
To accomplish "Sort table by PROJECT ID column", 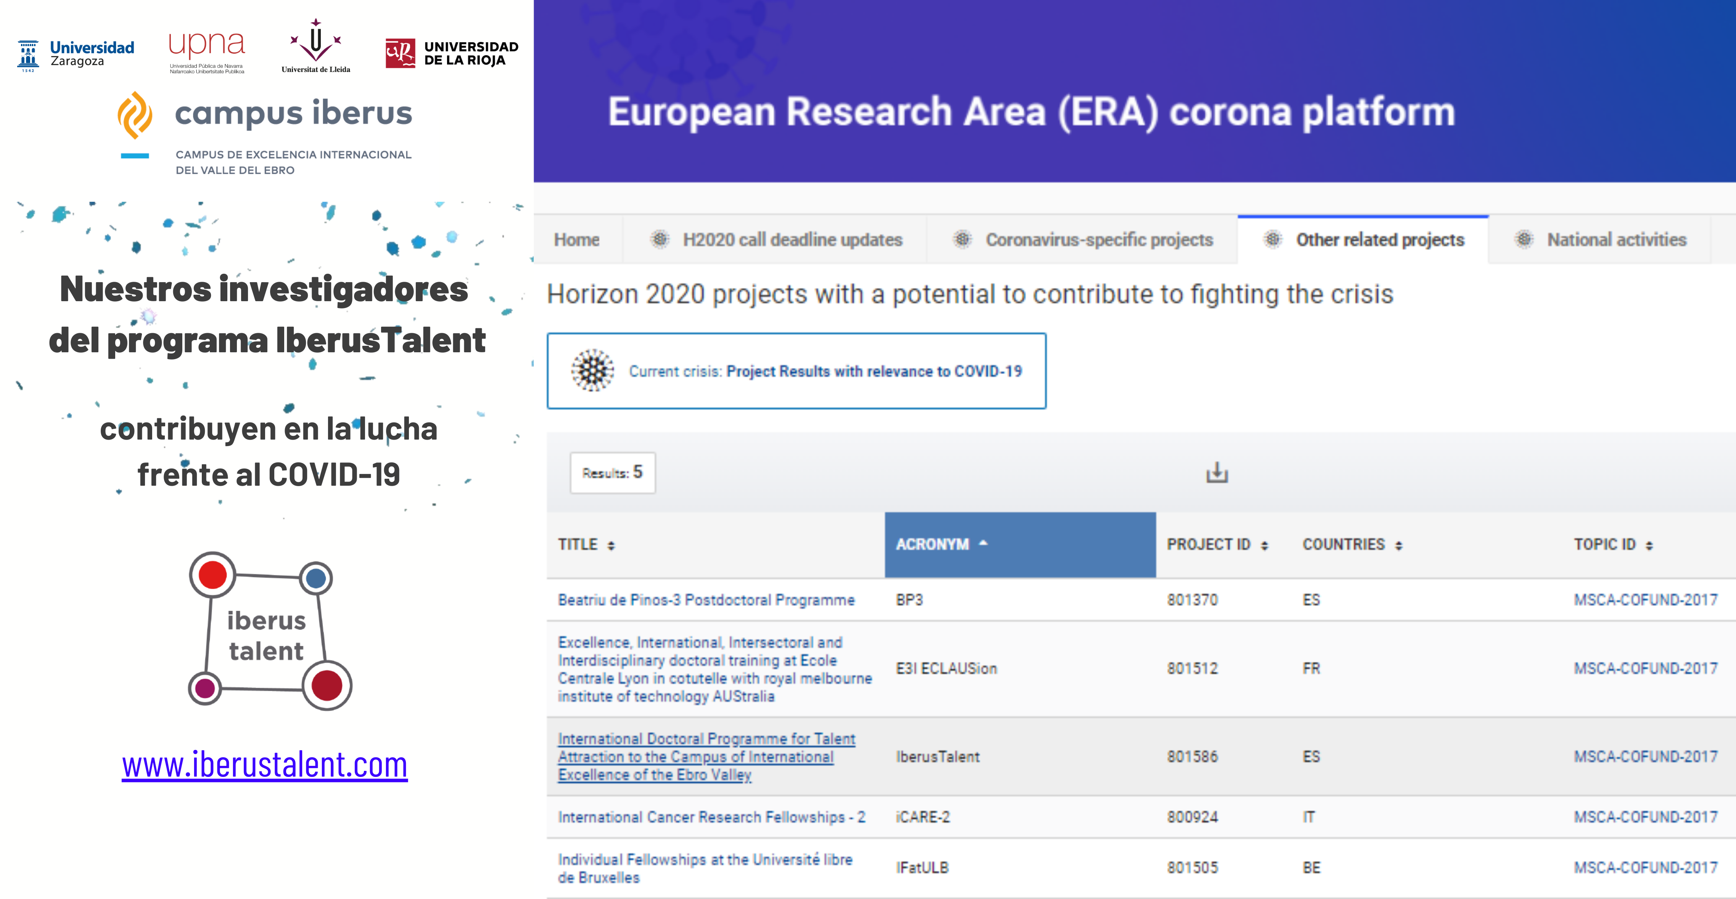I will pos(1217,545).
